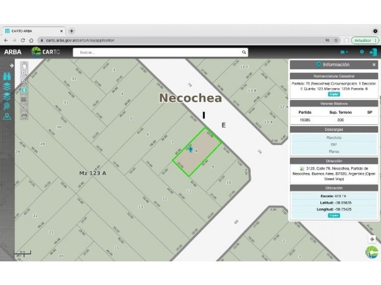Open the binoculars search panel
Screen dimensions: 381x285
coord(7,76)
